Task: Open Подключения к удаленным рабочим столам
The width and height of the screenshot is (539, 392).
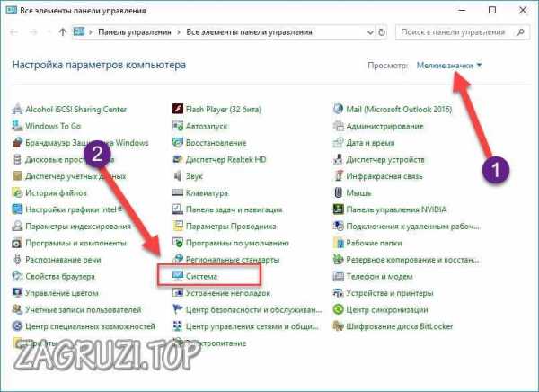Action: pos(412,226)
